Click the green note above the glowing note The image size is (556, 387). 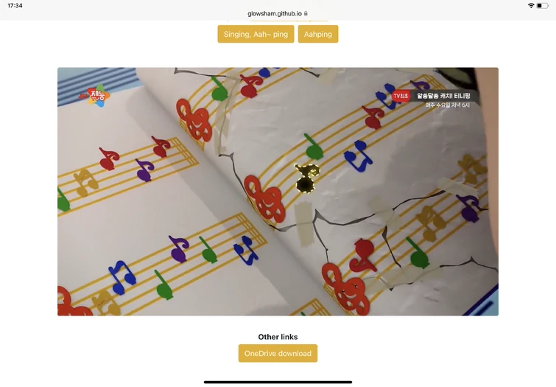tap(314, 146)
